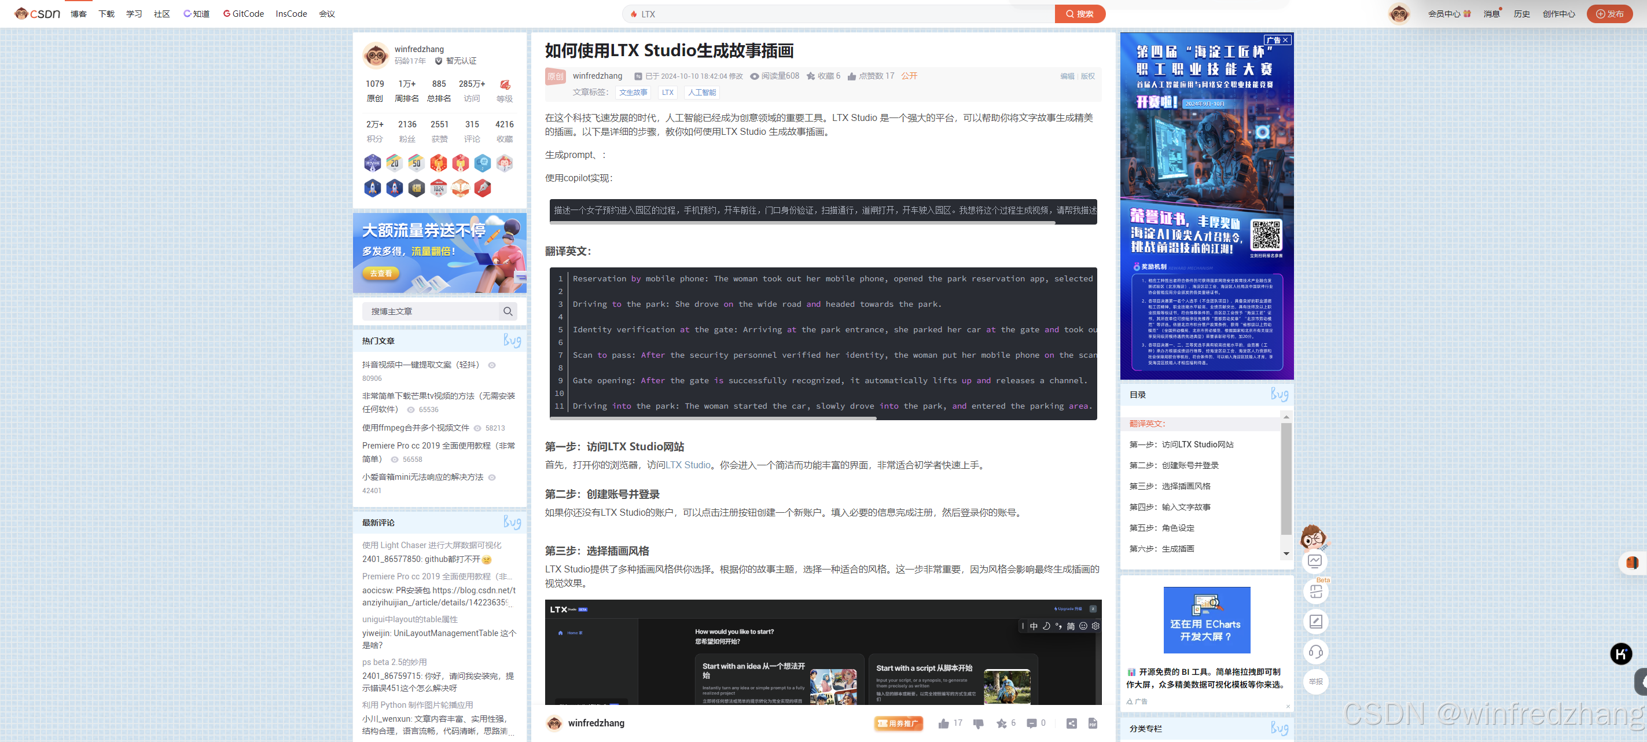Open hot article 使用ffmpeg合并多个视频文件
The image size is (1647, 742).
(x=416, y=427)
